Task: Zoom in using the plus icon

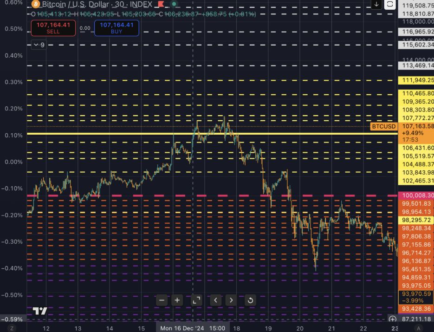Action: (x=177, y=300)
